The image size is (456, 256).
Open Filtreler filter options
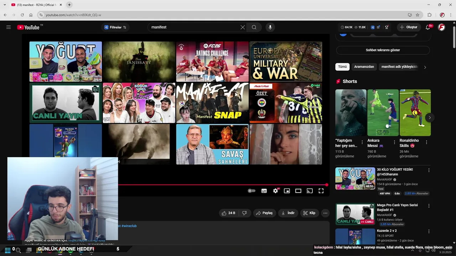click(x=115, y=27)
